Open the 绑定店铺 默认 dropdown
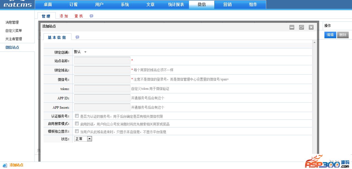 (x=80, y=52)
